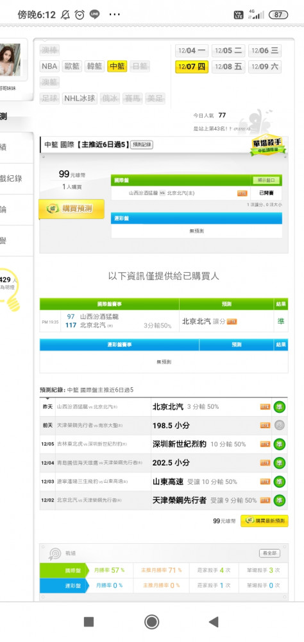The height and width of the screenshot is (642, 304).
Task: Select the NBA league tab
Action: [x=49, y=66]
